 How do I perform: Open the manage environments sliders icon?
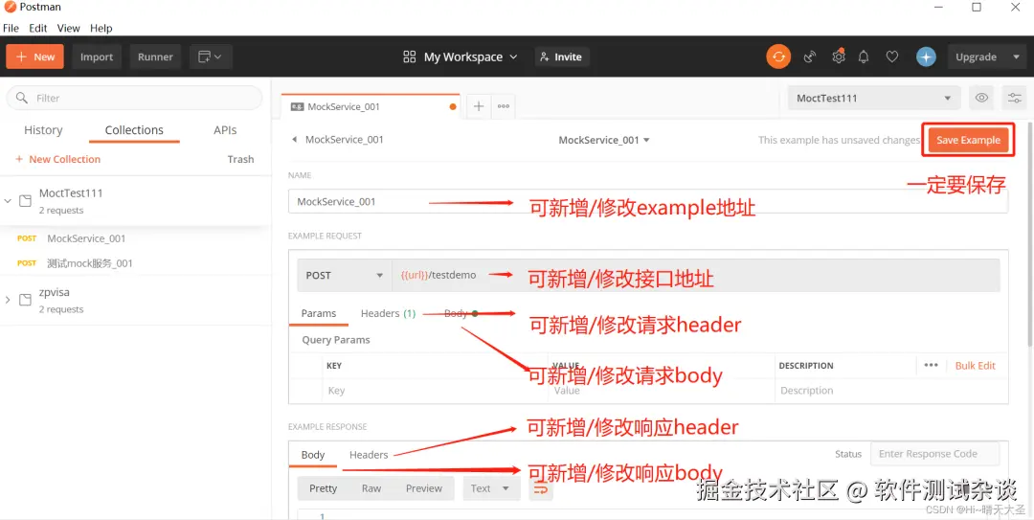(1014, 99)
